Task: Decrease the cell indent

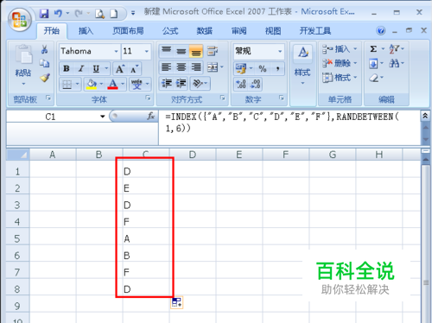Action: click(x=166, y=84)
